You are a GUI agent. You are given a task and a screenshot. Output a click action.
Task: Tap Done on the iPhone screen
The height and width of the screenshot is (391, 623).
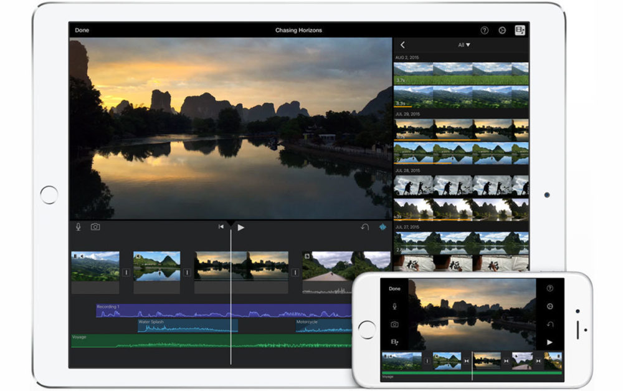pos(394,289)
